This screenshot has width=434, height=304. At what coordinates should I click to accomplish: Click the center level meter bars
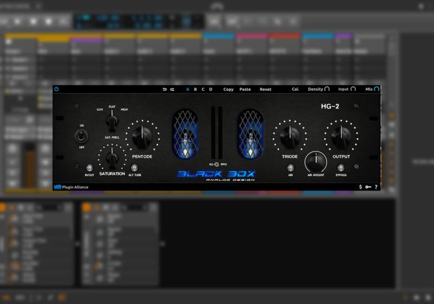(x=216, y=132)
